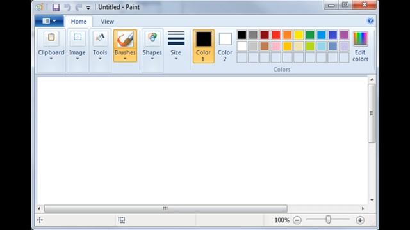
Task: Pick the yellow color swatch
Action: [299, 34]
